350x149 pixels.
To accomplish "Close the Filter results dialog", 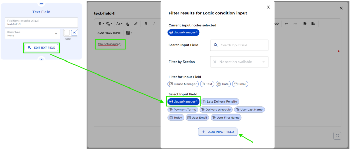I will [x=268, y=7].
